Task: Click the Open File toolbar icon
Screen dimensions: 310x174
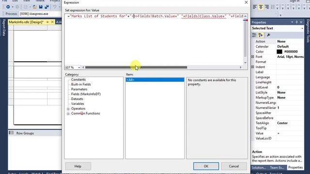Action: click(x=35, y=7)
